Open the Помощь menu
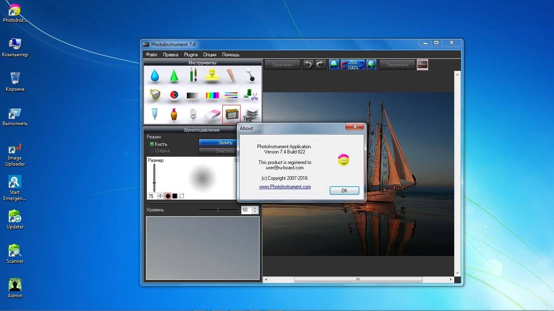Screen dimensions: 554x311 (231, 55)
